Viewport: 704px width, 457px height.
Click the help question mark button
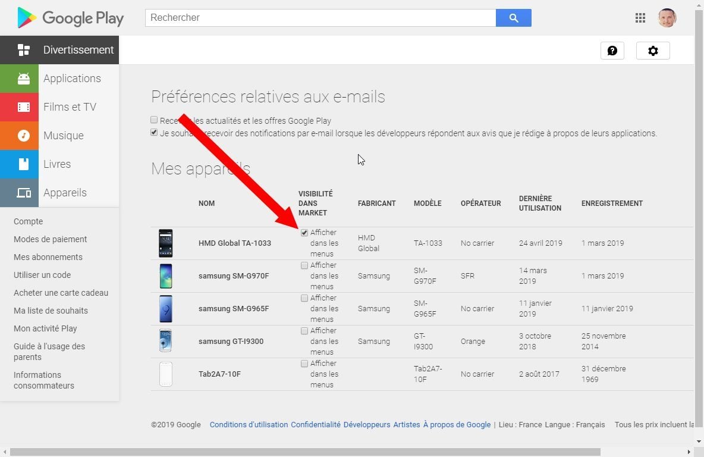(612, 51)
